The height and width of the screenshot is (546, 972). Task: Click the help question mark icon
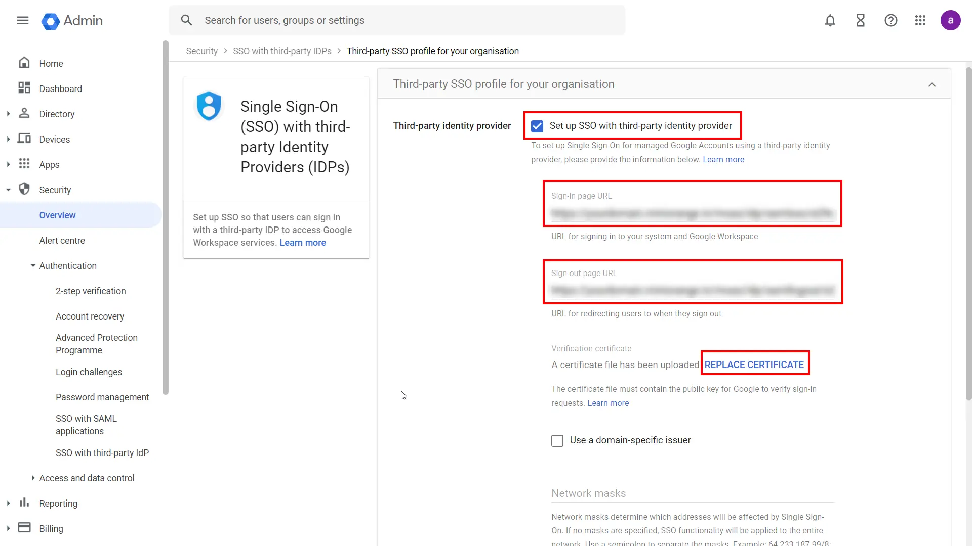point(890,20)
